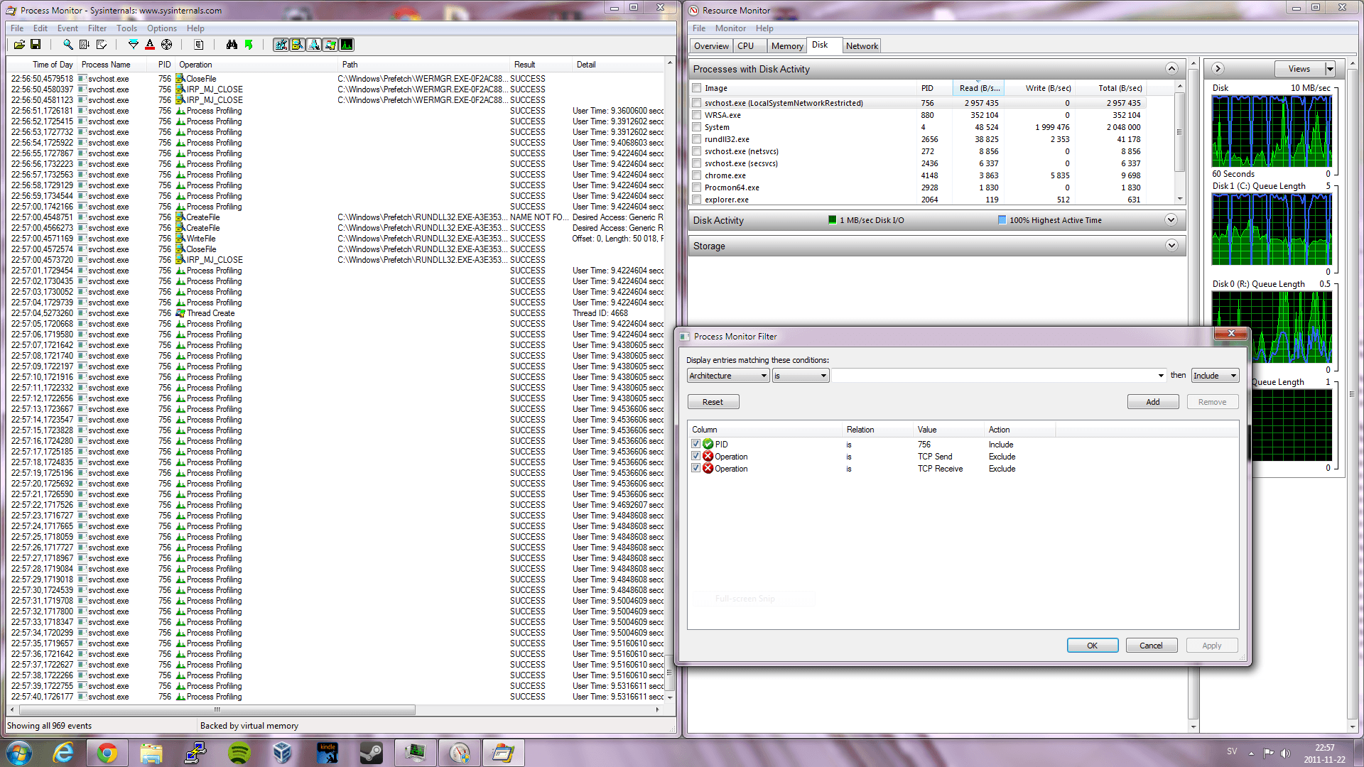Viewport: 1364px width, 767px height.
Task: Click the Include Process From Window target icon
Action: coord(166,45)
